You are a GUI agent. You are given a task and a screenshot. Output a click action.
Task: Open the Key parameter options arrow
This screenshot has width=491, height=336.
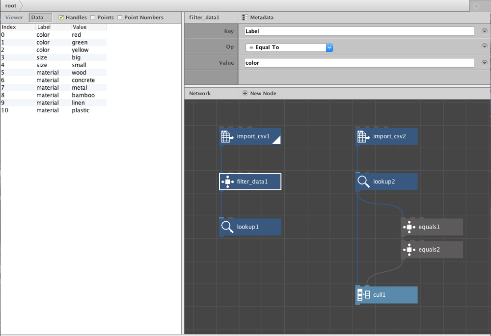tap(485, 31)
